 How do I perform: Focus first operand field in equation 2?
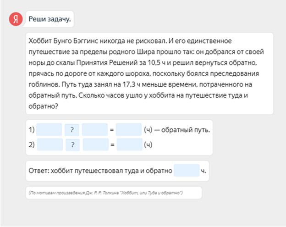pyautogui.click(x=50, y=145)
